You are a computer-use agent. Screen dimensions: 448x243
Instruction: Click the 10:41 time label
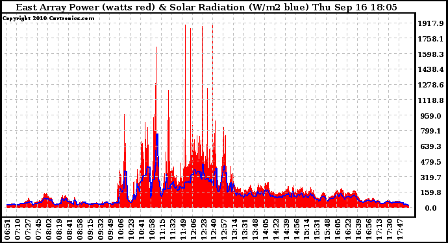[142, 229]
